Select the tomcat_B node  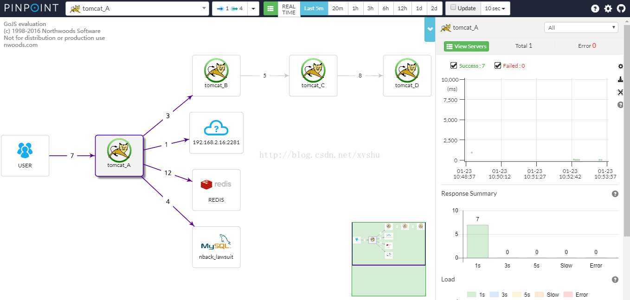(x=216, y=76)
